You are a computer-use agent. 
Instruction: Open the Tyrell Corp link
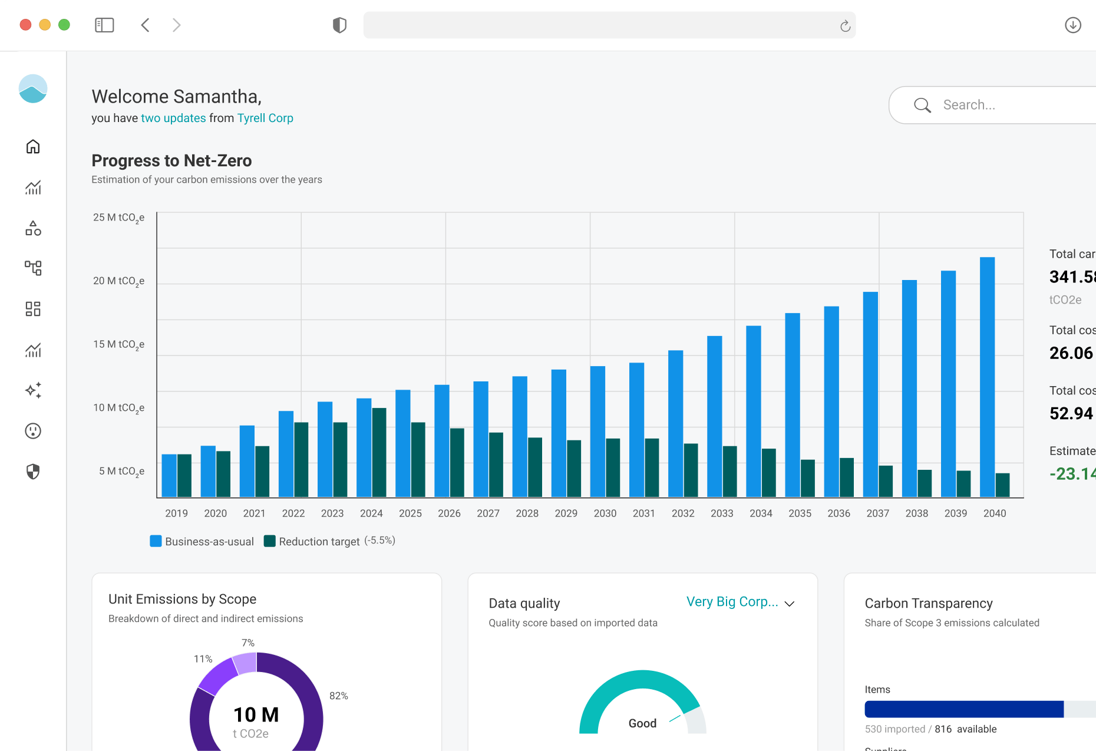[265, 118]
